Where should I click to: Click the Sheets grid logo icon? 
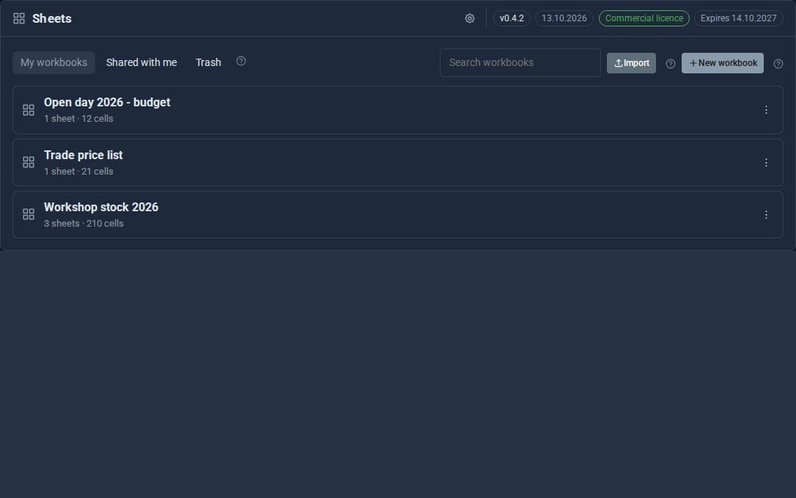pos(19,18)
